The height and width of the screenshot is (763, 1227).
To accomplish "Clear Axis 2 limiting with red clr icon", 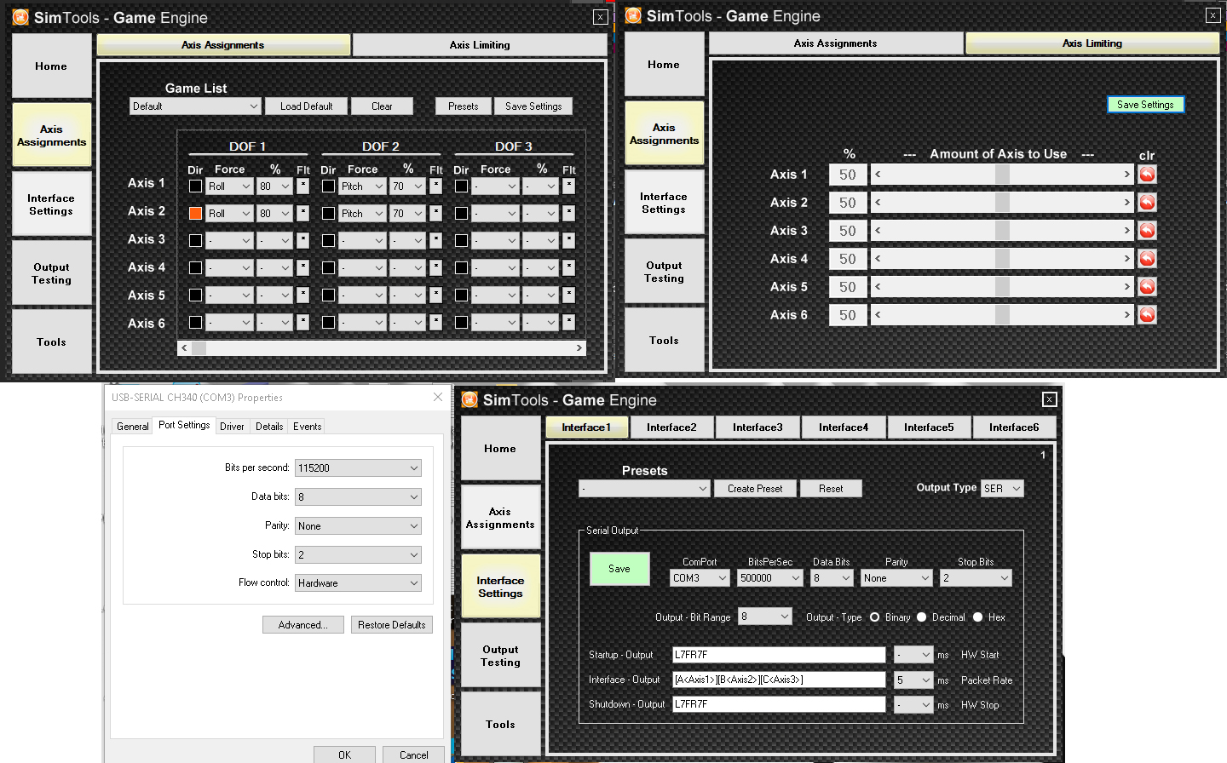I will (x=1148, y=203).
